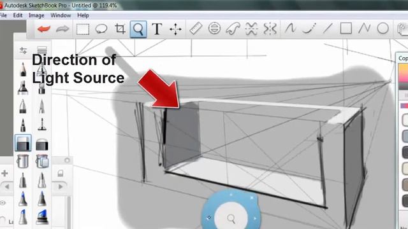Click the left scroll arrow in layer panel
408x229 pixels.
click(x=7, y=186)
